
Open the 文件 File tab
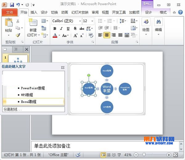[x=10, y=12]
